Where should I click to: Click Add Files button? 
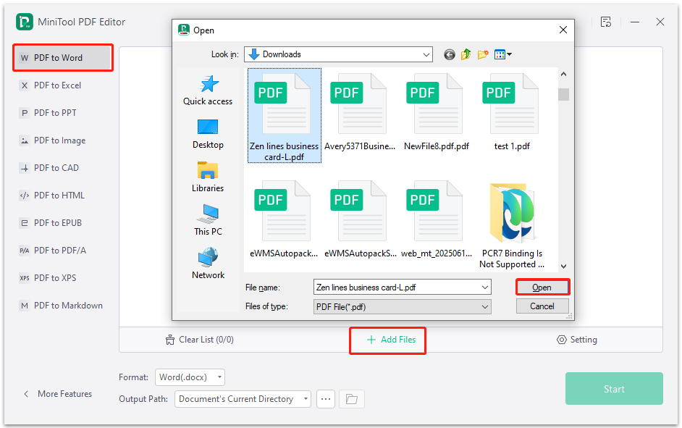392,340
